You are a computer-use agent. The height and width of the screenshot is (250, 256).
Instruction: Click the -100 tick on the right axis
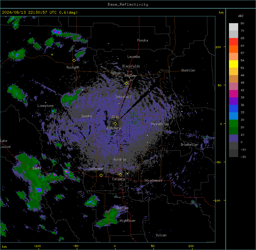pos(217,200)
